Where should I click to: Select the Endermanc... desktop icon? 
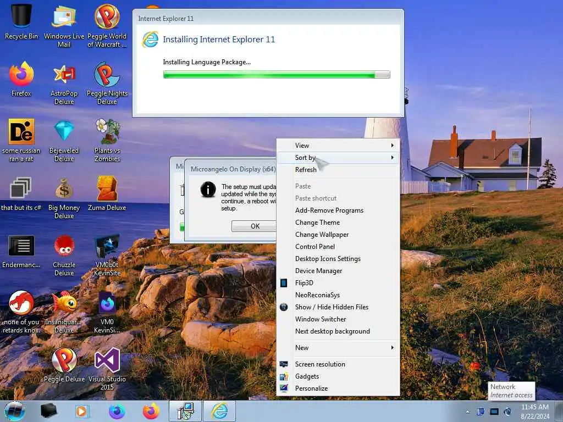(x=21, y=251)
